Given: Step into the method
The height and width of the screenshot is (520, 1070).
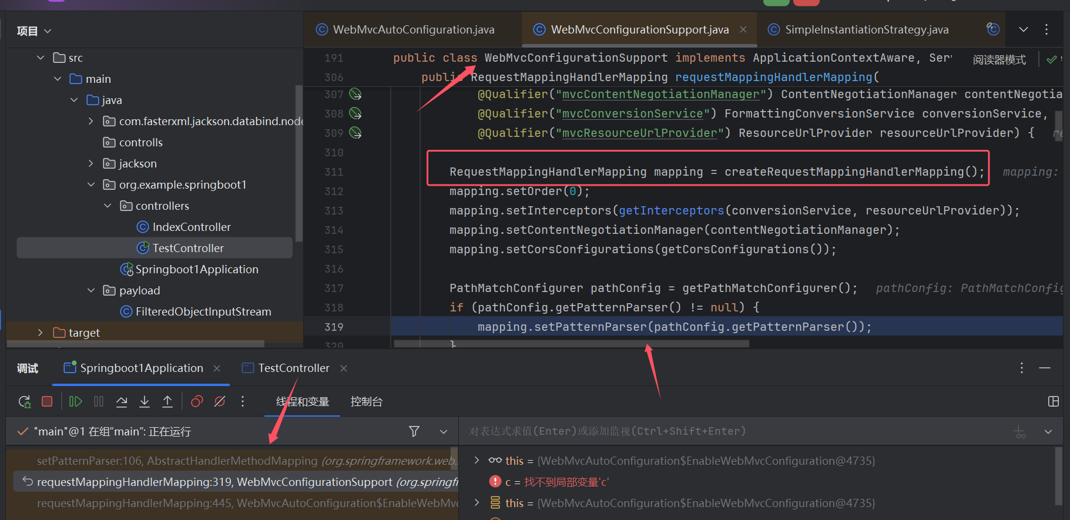Looking at the screenshot, I should (x=145, y=401).
